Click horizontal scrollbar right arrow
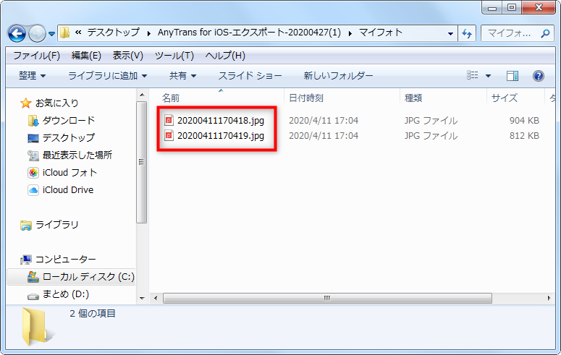 pyautogui.click(x=549, y=298)
